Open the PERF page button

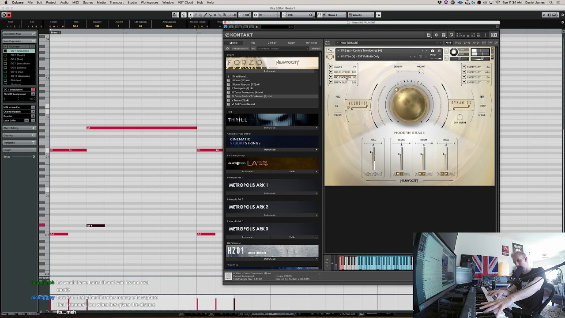click(x=483, y=106)
